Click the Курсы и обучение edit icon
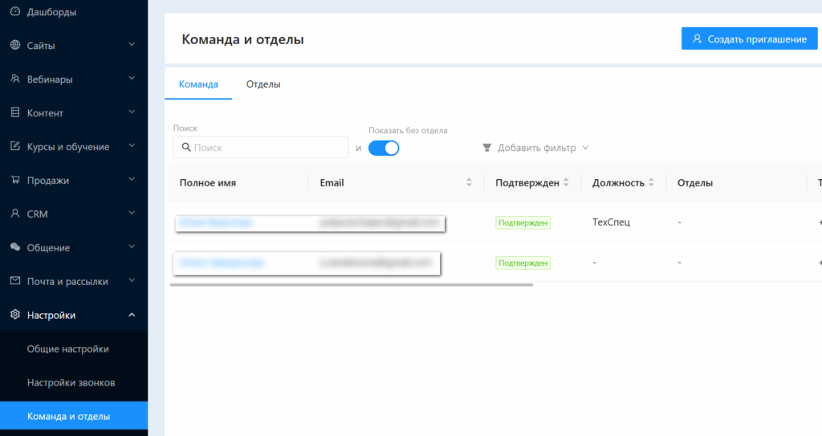 pyautogui.click(x=14, y=147)
